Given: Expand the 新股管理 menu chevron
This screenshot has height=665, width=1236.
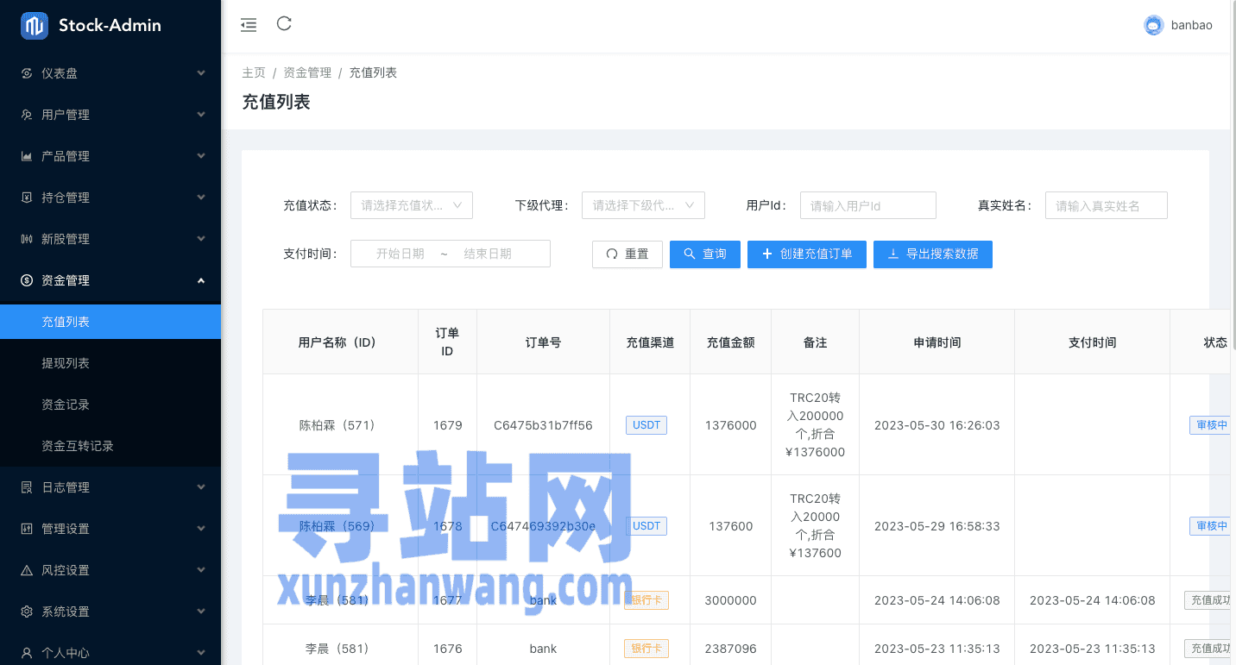Looking at the screenshot, I should [x=201, y=239].
